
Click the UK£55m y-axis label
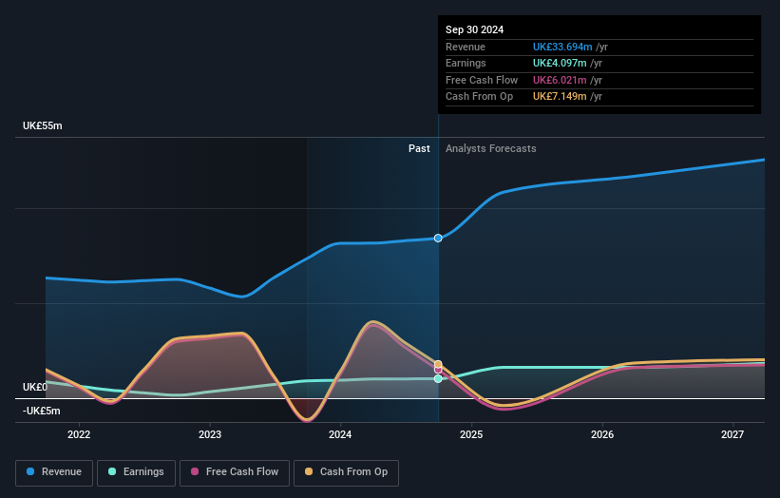(x=43, y=125)
